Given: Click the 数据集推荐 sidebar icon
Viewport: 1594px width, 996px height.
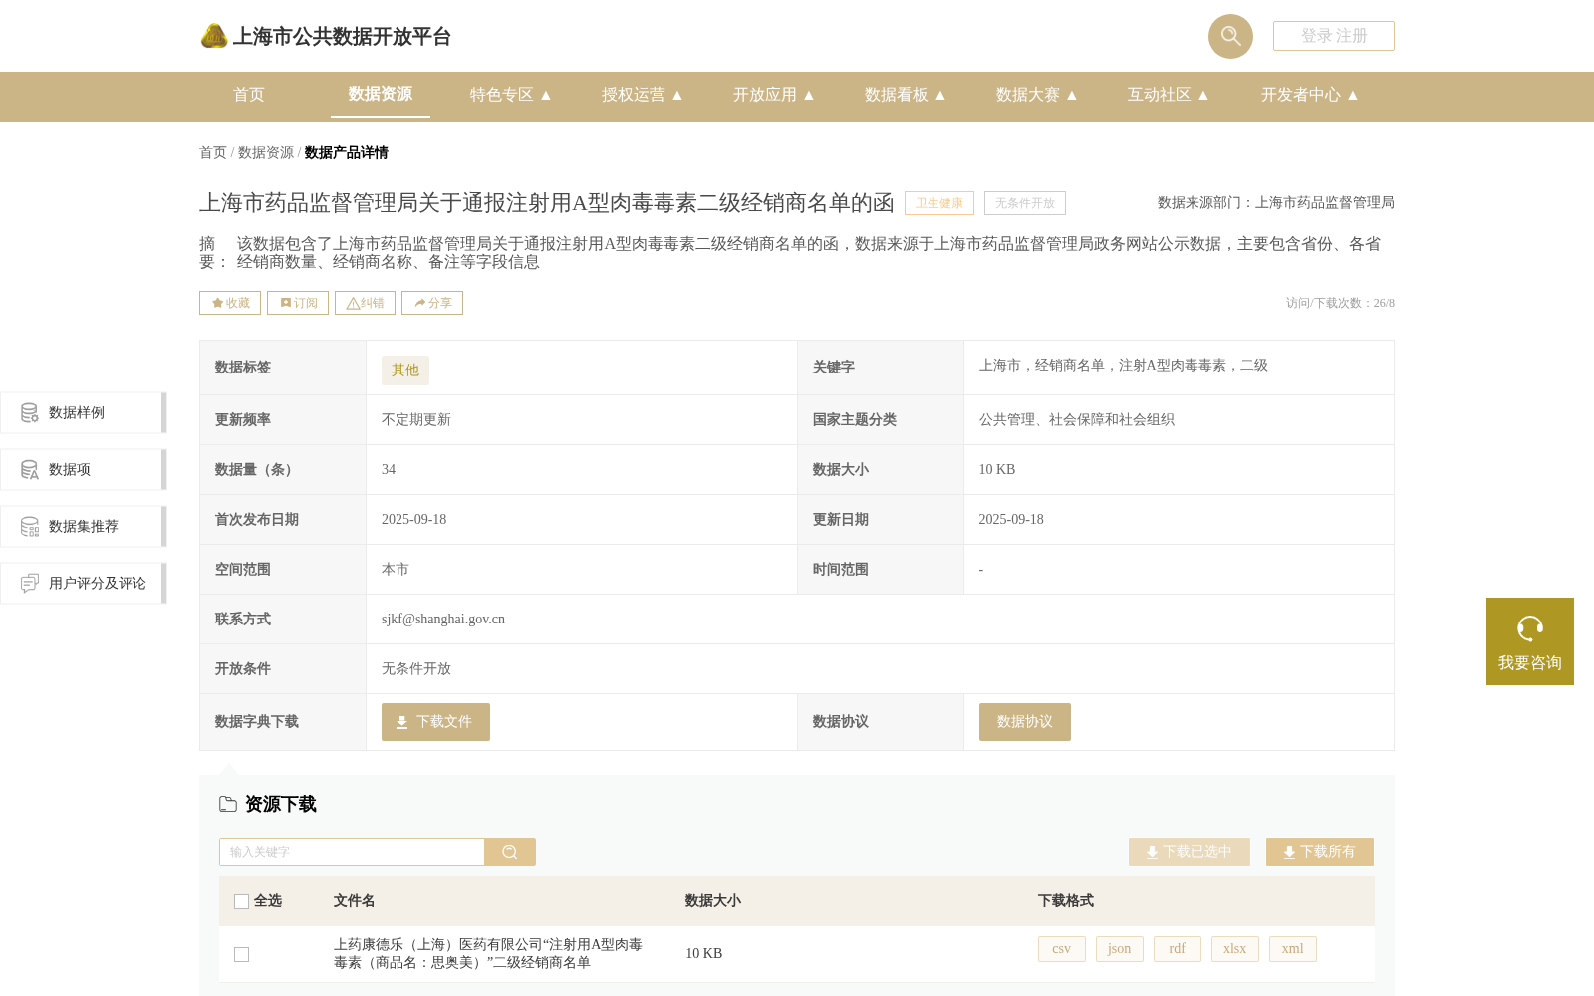Looking at the screenshot, I should pyautogui.click(x=30, y=526).
